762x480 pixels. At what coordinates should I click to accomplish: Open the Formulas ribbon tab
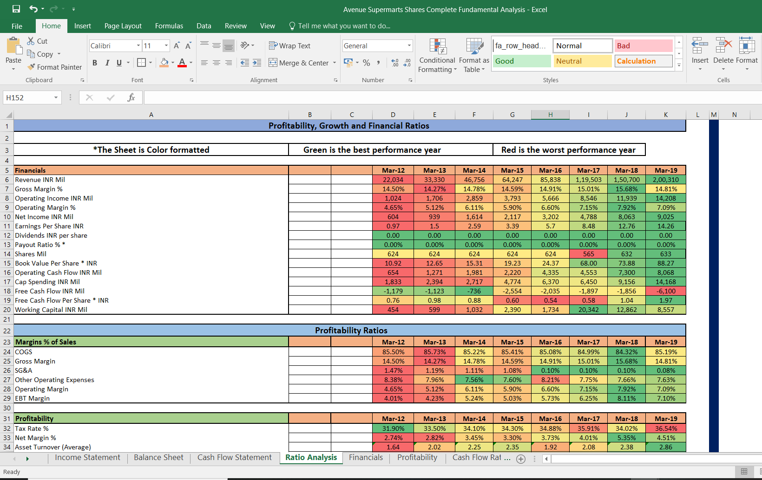pos(169,26)
